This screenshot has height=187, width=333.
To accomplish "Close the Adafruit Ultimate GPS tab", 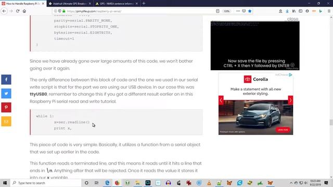I will [90, 4].
